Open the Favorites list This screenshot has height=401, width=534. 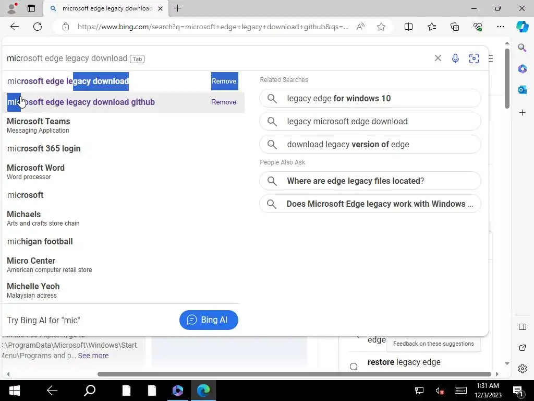click(431, 27)
